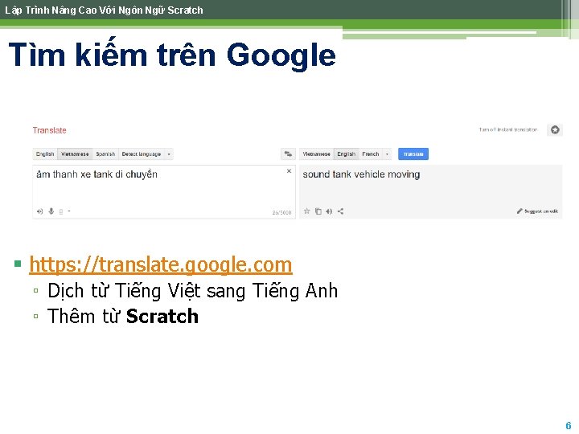Expand the source language list dropdown
This screenshot has width=579, height=434.
[x=169, y=154]
